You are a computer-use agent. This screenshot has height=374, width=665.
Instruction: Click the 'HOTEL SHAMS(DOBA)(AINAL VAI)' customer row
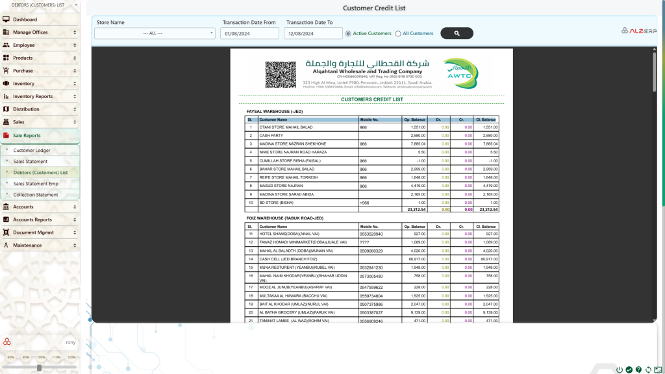[371, 234]
